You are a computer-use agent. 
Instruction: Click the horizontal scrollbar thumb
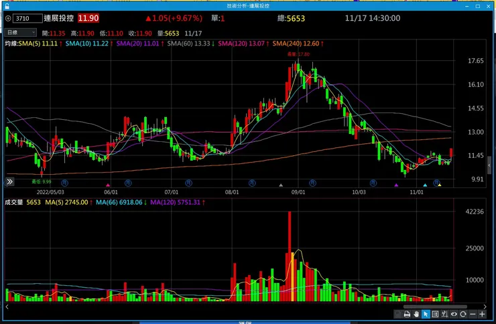pyautogui.click(x=435, y=307)
